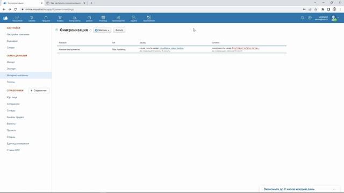Open Страны in sidebar

point(11,137)
